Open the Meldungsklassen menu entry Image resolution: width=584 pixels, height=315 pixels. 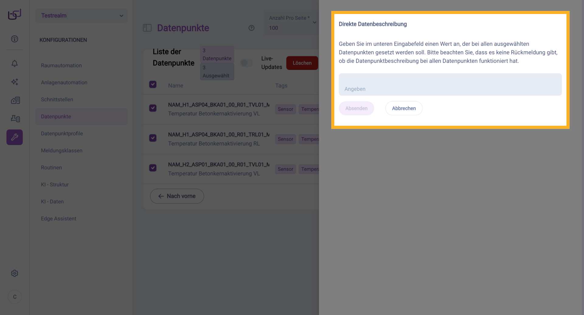coord(62,150)
